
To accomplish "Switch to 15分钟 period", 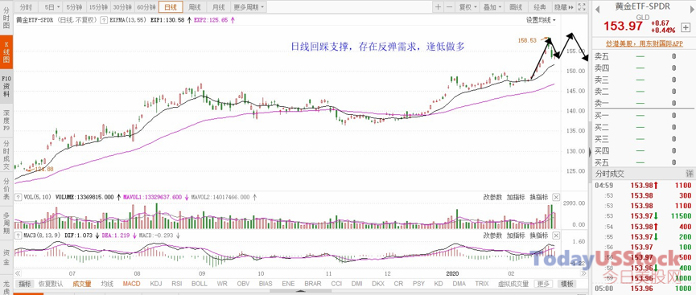I will [97, 7].
